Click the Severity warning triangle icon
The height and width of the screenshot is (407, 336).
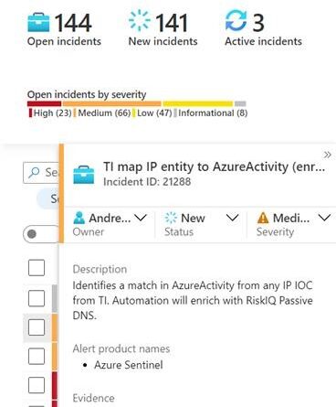click(263, 218)
